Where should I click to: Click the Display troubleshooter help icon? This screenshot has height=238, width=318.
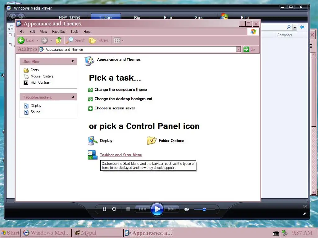[26, 106]
